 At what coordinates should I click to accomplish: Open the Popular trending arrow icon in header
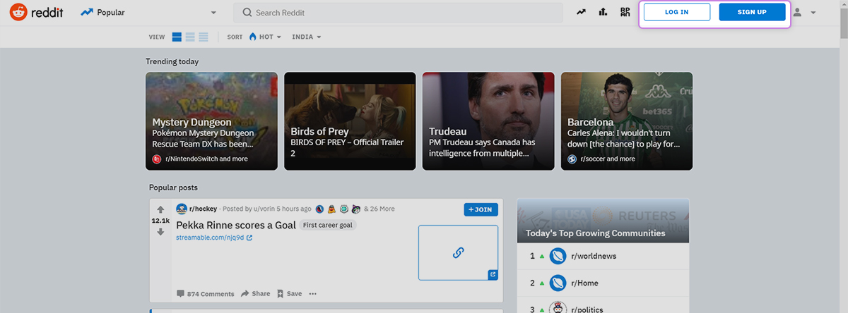pyautogui.click(x=581, y=12)
